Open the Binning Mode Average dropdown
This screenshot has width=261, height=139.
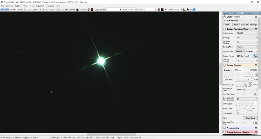tap(247, 47)
